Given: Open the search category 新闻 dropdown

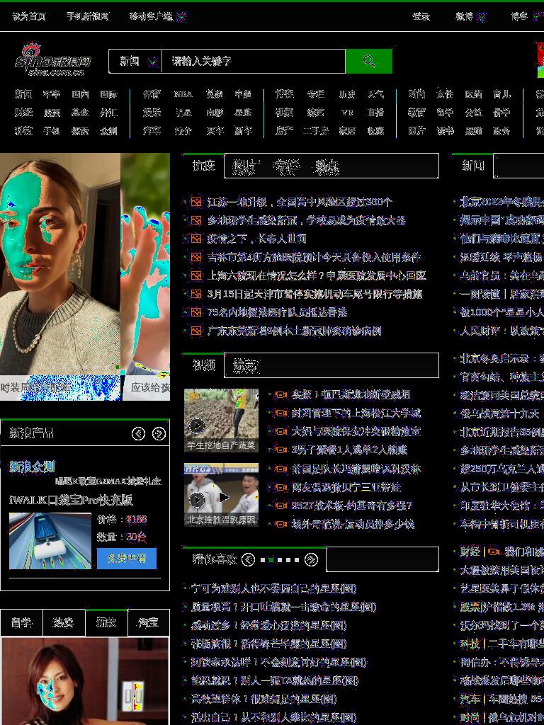Looking at the screenshot, I should [135, 61].
